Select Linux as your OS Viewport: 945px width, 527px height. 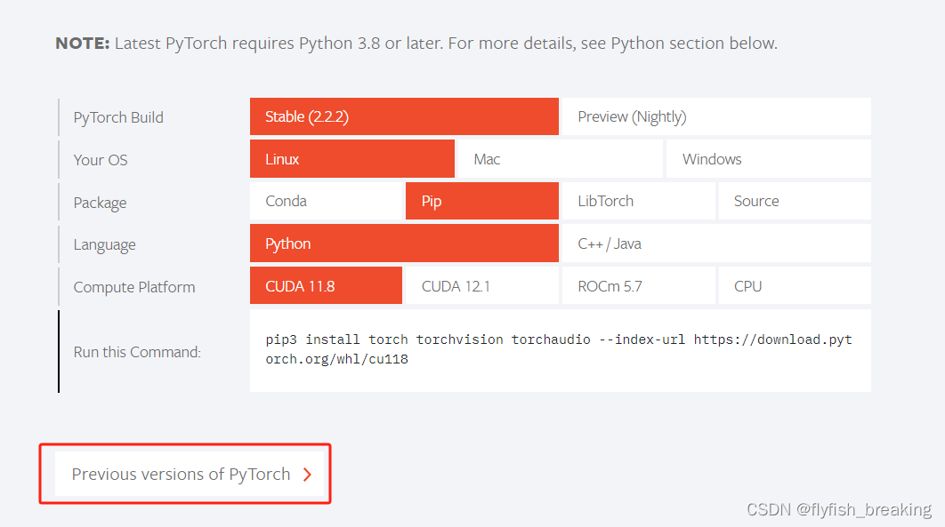351,159
